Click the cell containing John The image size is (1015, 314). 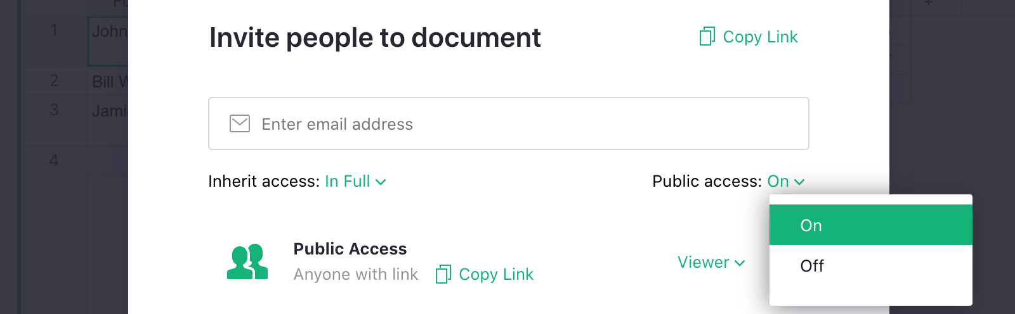(x=108, y=32)
